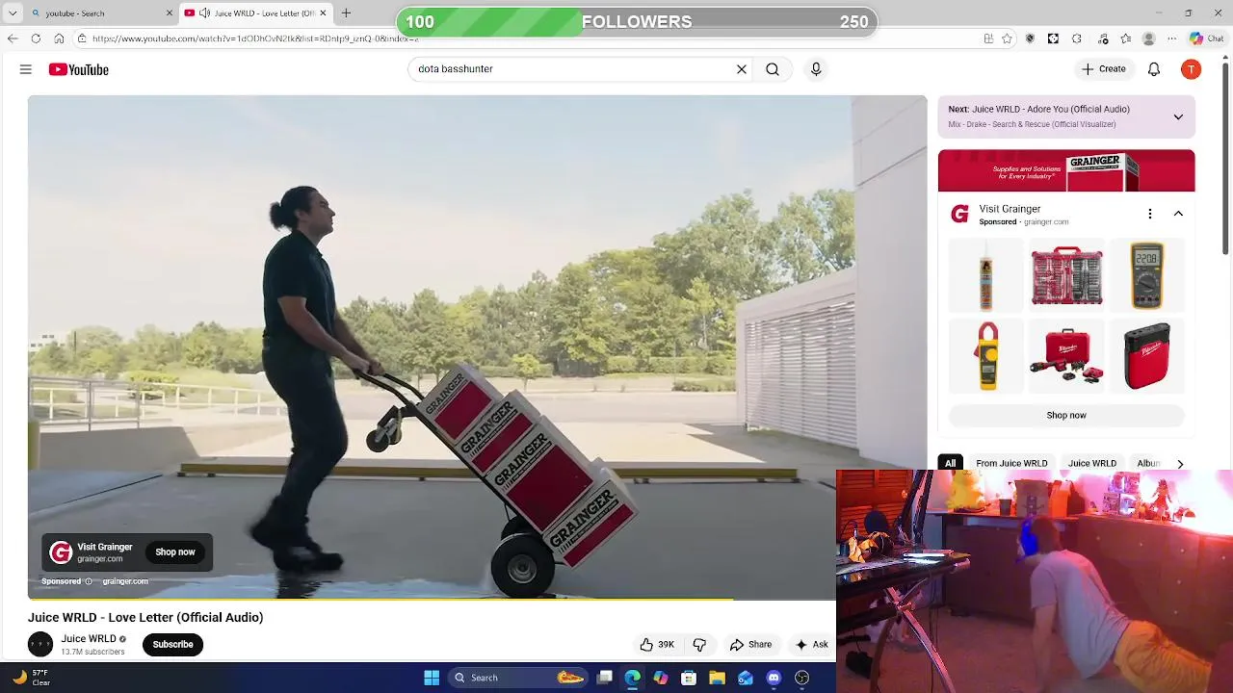
Task: Open the red Milwaukee bag product thumbnail
Action: (x=1146, y=355)
